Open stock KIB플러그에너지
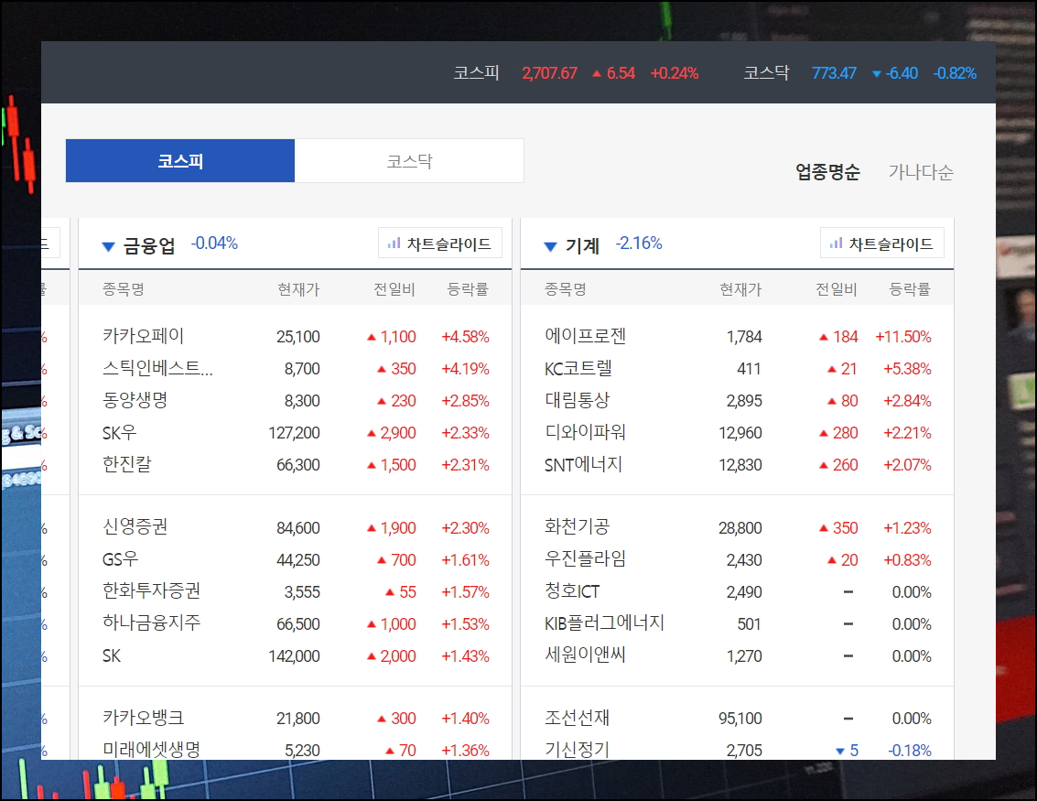 (604, 623)
